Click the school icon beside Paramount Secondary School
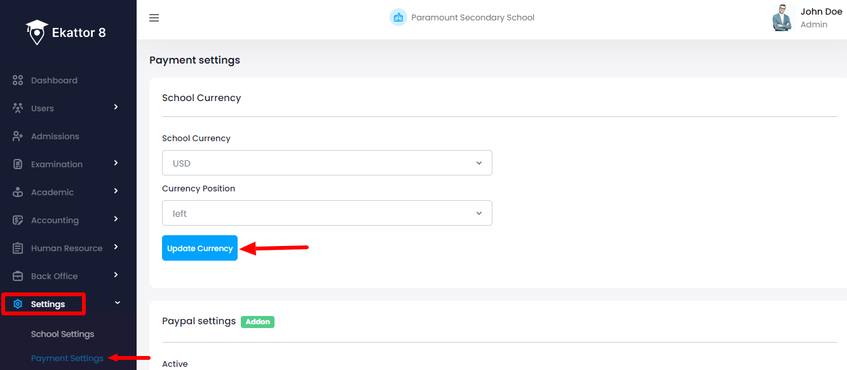The image size is (847, 370). 398,18
